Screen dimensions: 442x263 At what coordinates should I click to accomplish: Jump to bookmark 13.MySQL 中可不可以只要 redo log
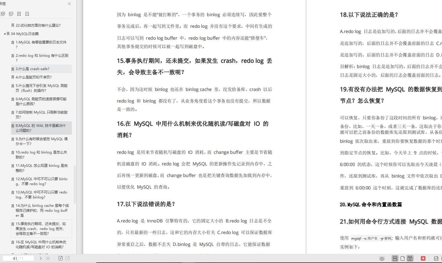tap(41, 195)
